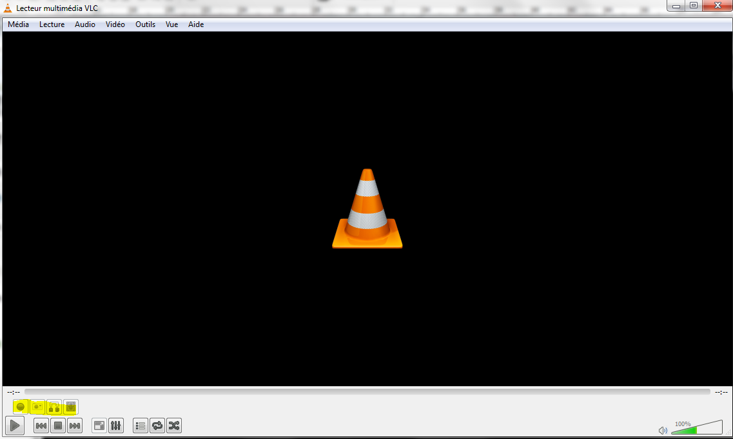This screenshot has height=439, width=733.
Task: Toggle A-B loop button
Action: click(54, 407)
